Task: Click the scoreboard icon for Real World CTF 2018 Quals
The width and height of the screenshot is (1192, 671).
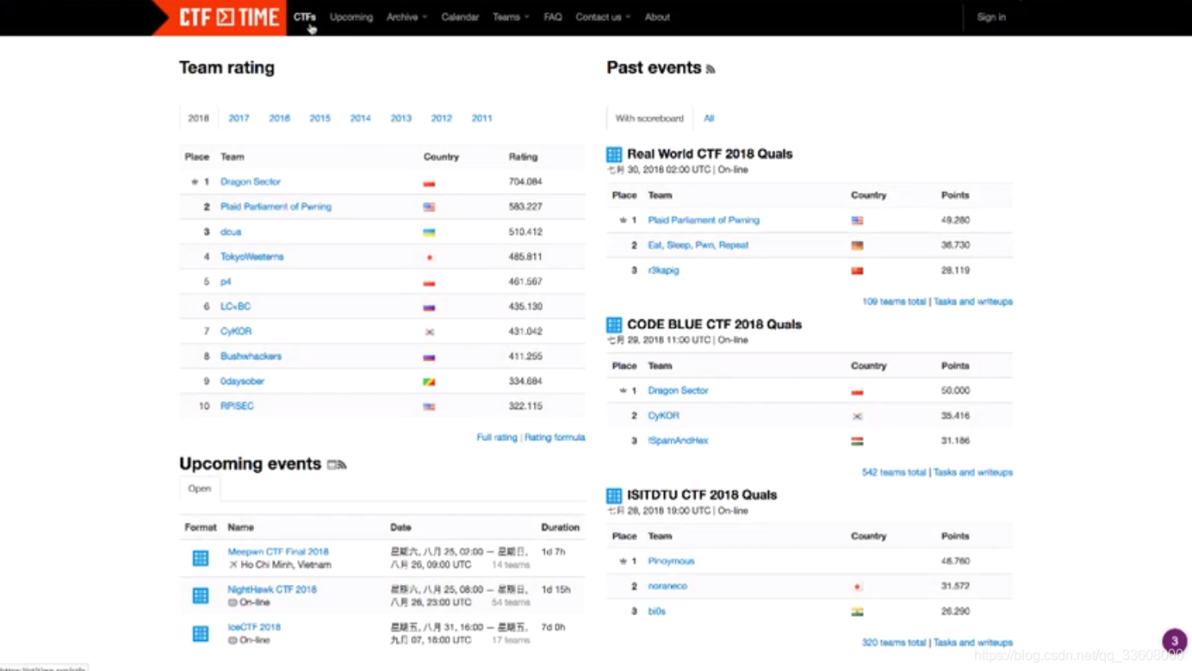Action: click(x=614, y=155)
